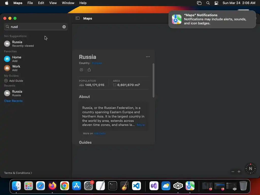260x195 pixels.
Task: Open the Help menu
Action: [x=83, y=3]
